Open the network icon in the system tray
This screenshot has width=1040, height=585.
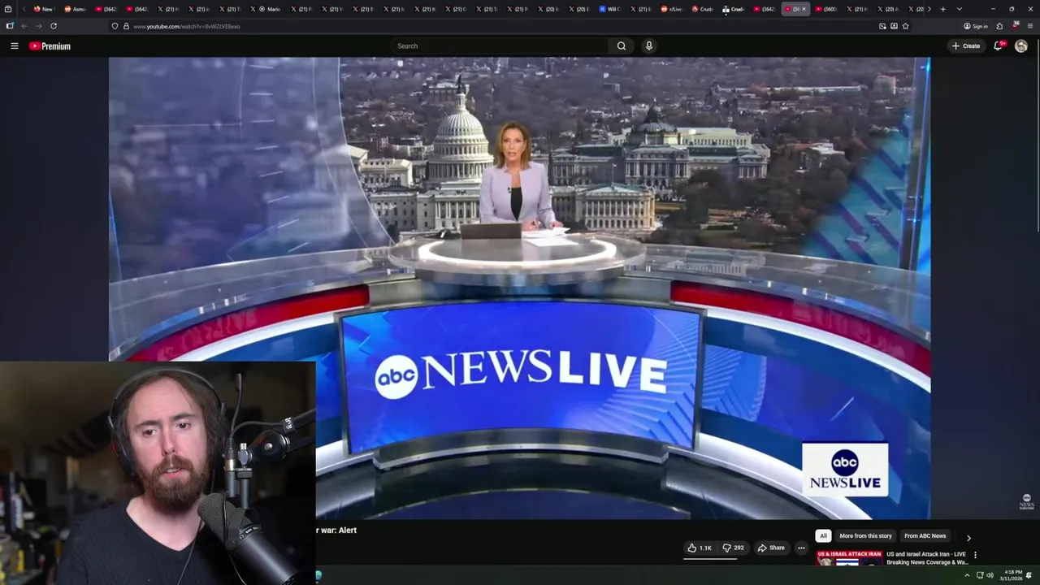coord(980,575)
